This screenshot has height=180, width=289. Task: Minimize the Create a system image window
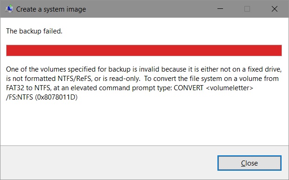pos(220,9)
